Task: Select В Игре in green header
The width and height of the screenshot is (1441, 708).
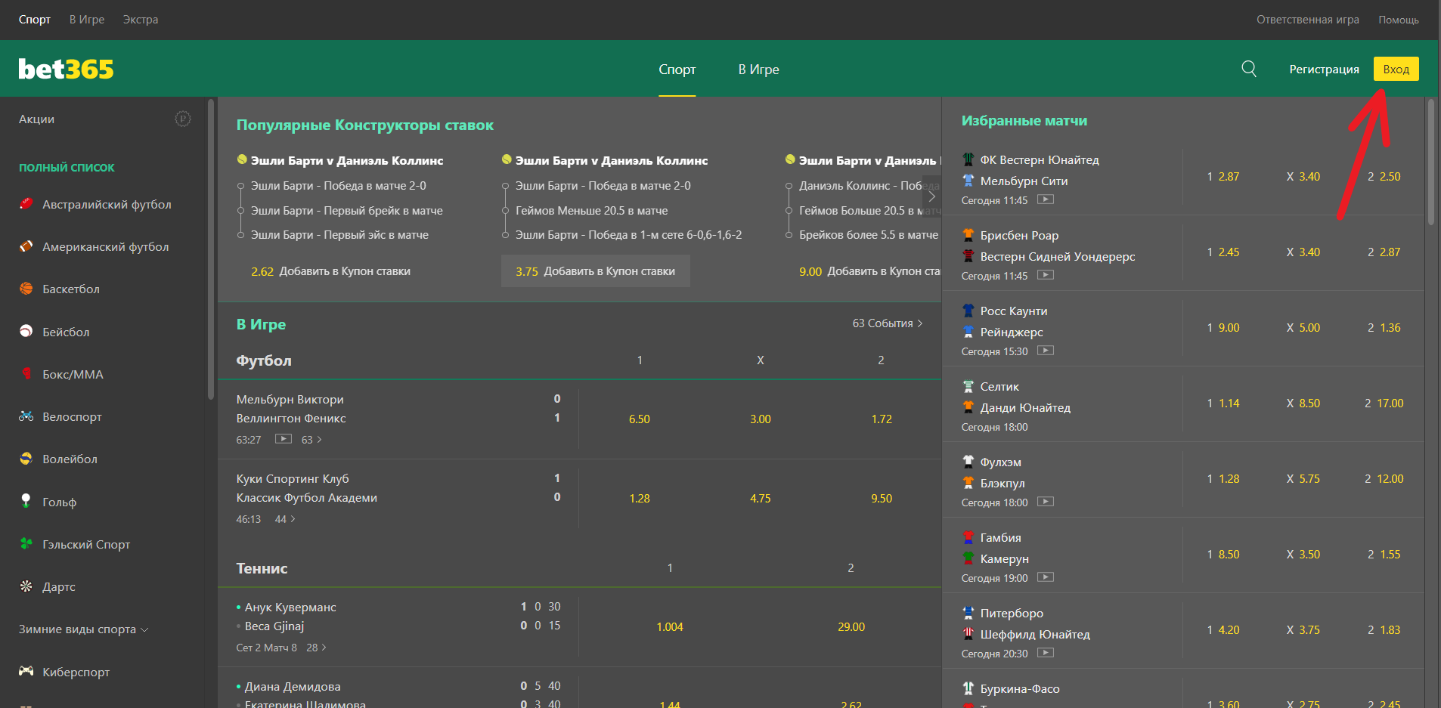Action: [x=758, y=70]
